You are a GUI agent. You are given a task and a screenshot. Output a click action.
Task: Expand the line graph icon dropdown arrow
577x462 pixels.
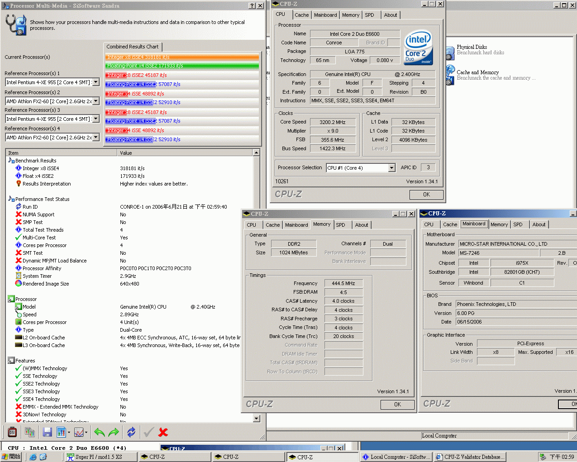point(86,432)
